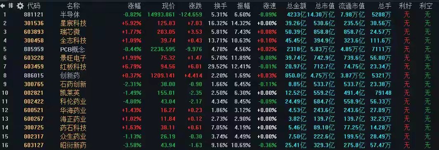Click stock code 603228
439x150 pixels.
coord(34,58)
